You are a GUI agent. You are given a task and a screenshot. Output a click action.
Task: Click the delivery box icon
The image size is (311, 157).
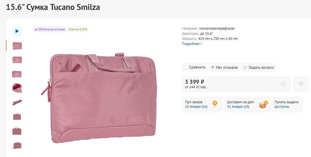pyautogui.click(x=263, y=104)
